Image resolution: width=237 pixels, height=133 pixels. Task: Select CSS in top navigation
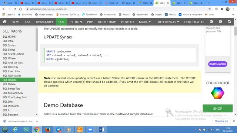(x=28, y=22)
